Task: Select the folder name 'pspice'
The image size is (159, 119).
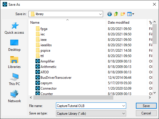Action: 45,51
